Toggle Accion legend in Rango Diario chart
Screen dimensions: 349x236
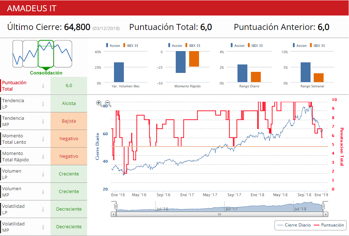(x=237, y=45)
